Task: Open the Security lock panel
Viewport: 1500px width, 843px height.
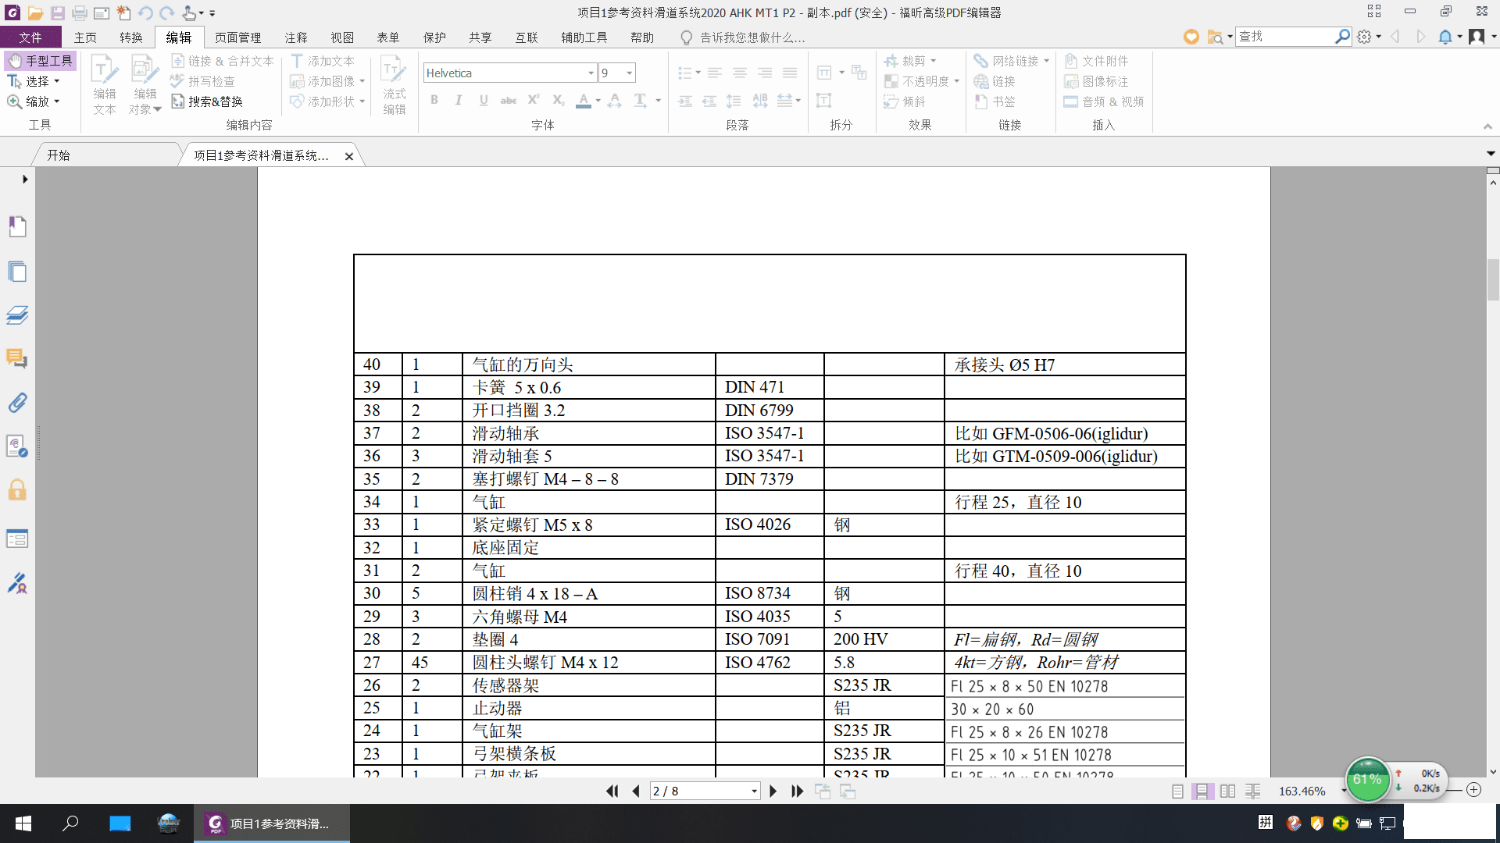Action: point(17,490)
